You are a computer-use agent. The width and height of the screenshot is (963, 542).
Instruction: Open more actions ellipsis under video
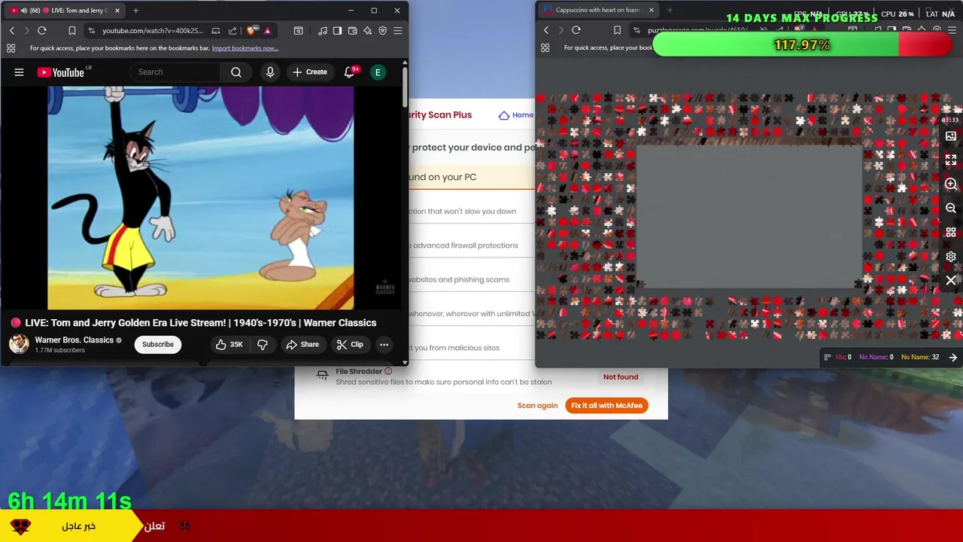[x=384, y=344]
